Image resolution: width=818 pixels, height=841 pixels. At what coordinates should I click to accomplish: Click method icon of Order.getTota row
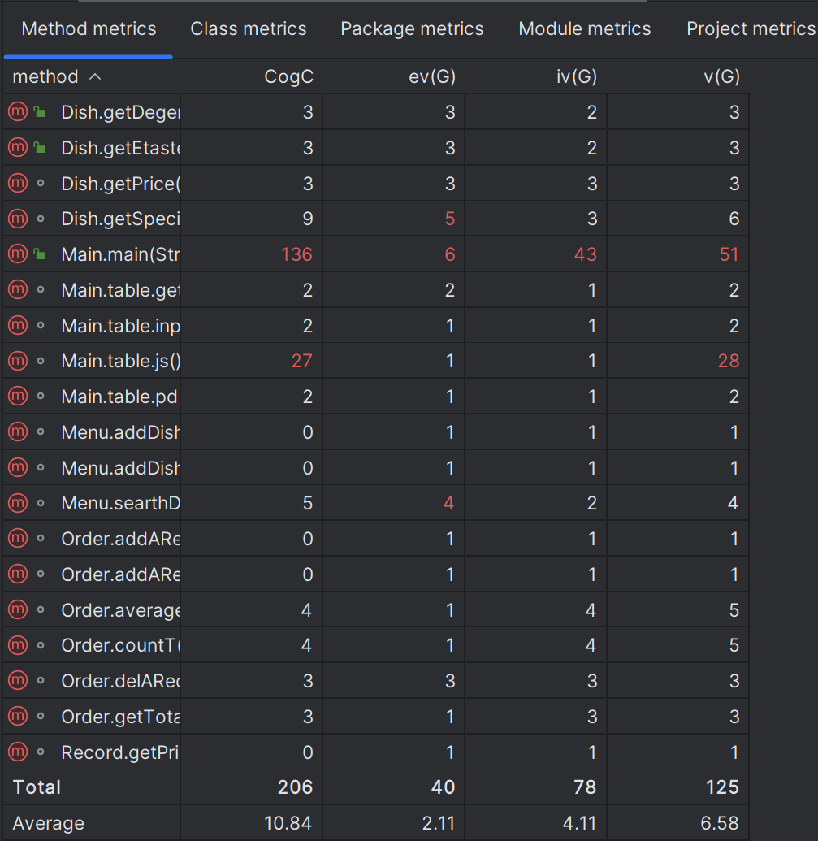pos(18,716)
